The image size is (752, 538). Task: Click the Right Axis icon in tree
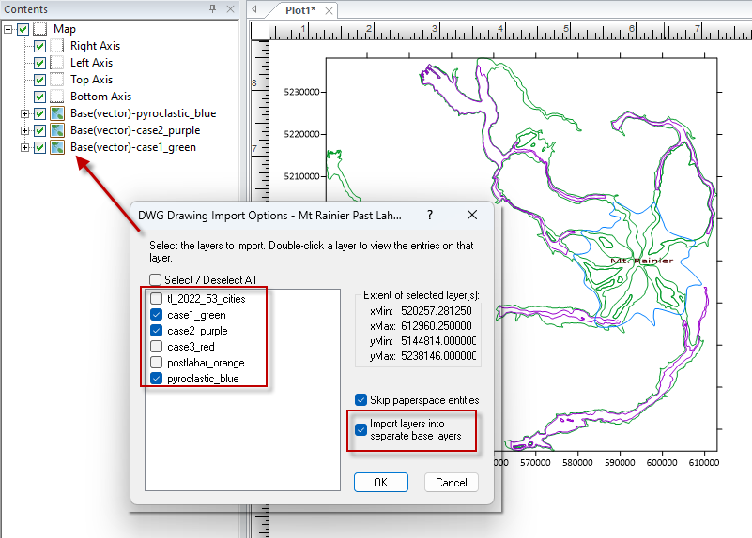click(x=57, y=46)
